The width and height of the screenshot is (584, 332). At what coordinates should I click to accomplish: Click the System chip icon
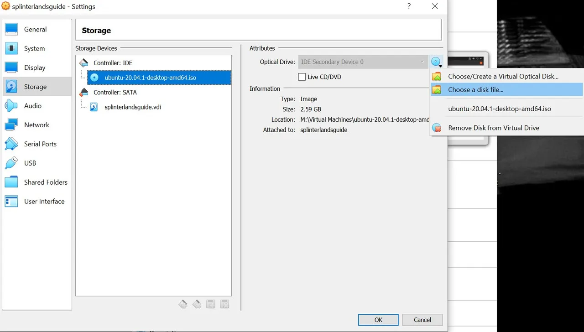click(x=11, y=48)
